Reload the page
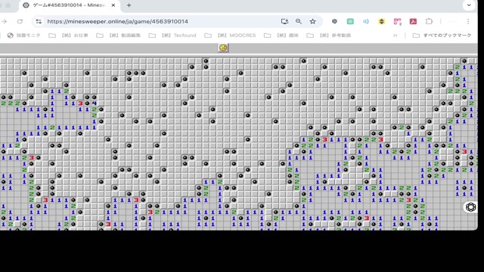484x272 pixels. coord(20,21)
